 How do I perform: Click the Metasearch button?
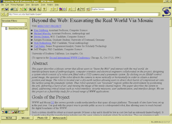tap(59, 118)
